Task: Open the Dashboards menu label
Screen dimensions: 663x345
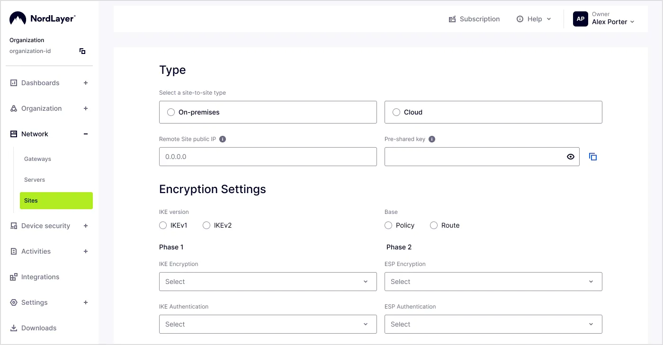Action: [40, 83]
